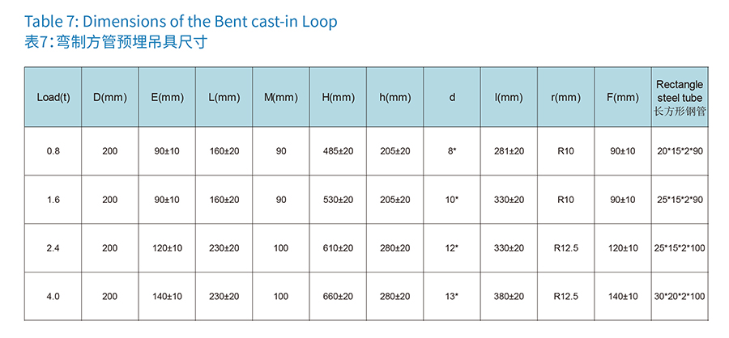Select the 4.0 load cell
The height and width of the screenshot is (338, 729).
pos(53,297)
